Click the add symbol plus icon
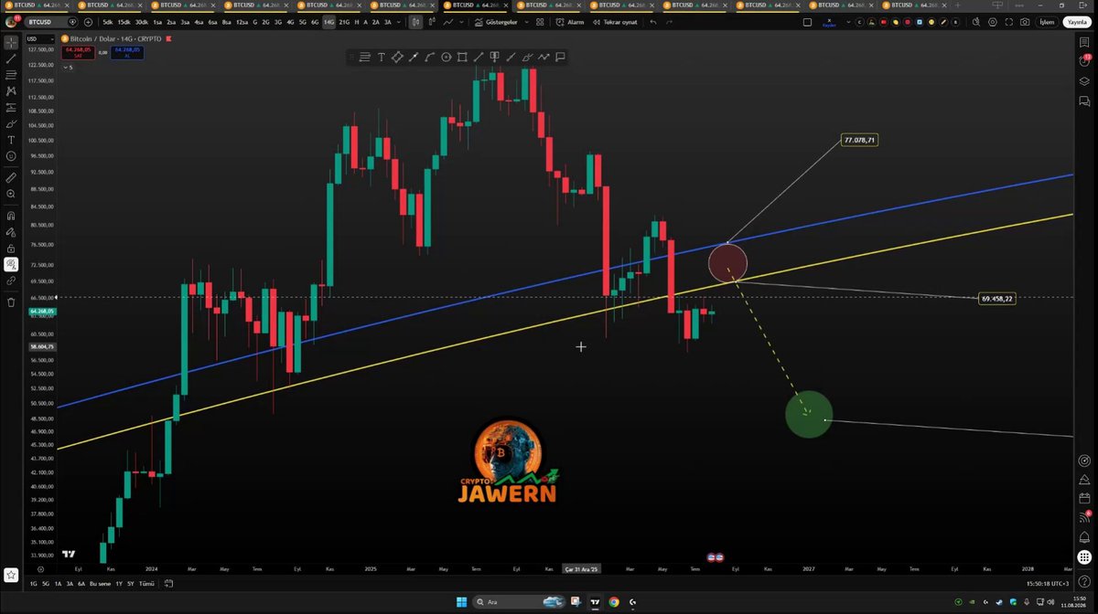The image size is (1098, 614). pyautogui.click(x=88, y=22)
